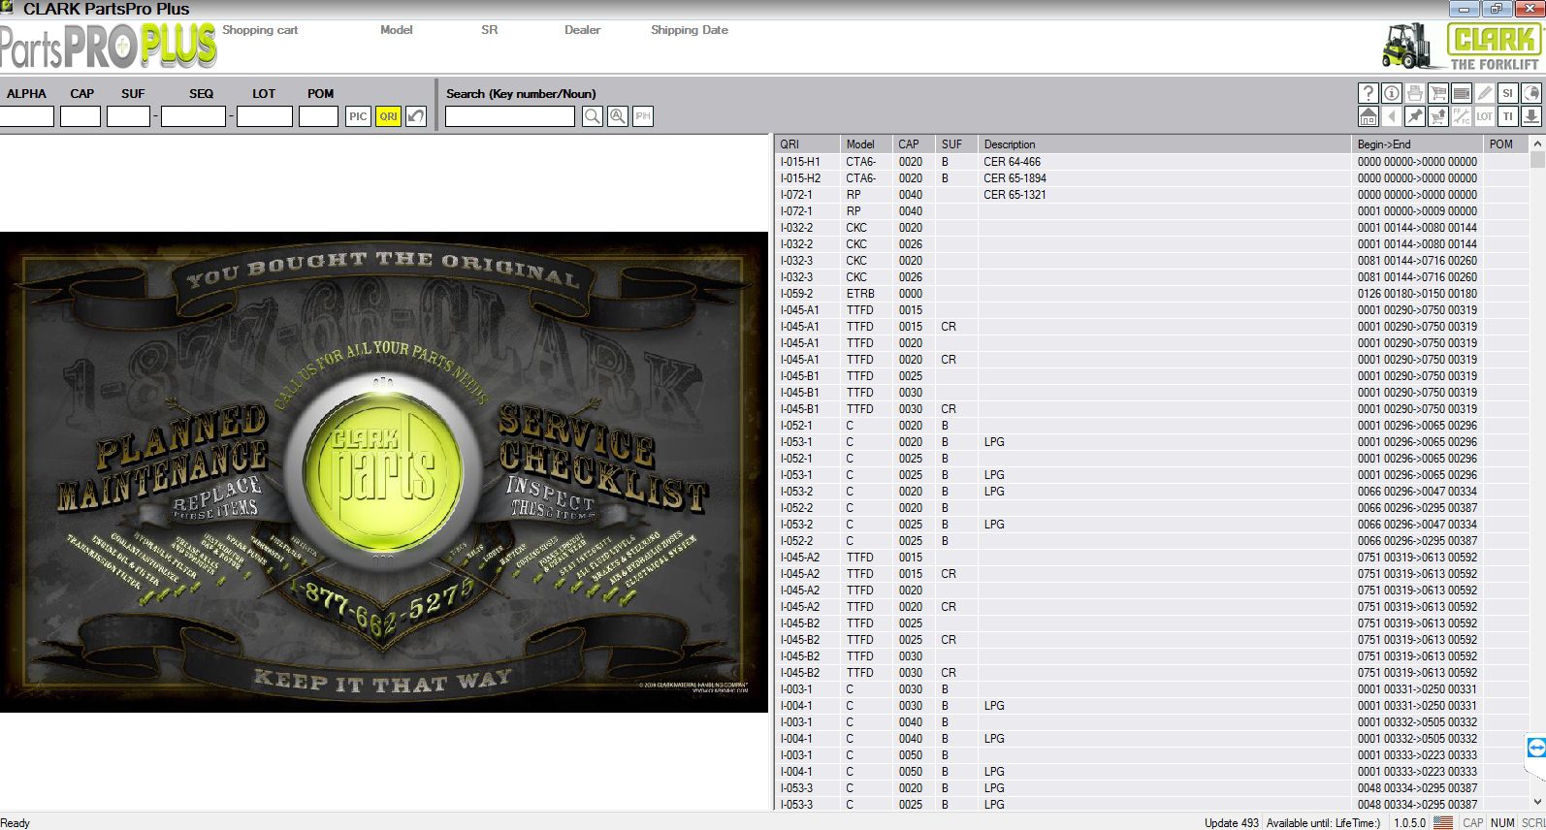The height and width of the screenshot is (830, 1546).
Task: Click the pencil Edit icon
Action: coord(1484,93)
